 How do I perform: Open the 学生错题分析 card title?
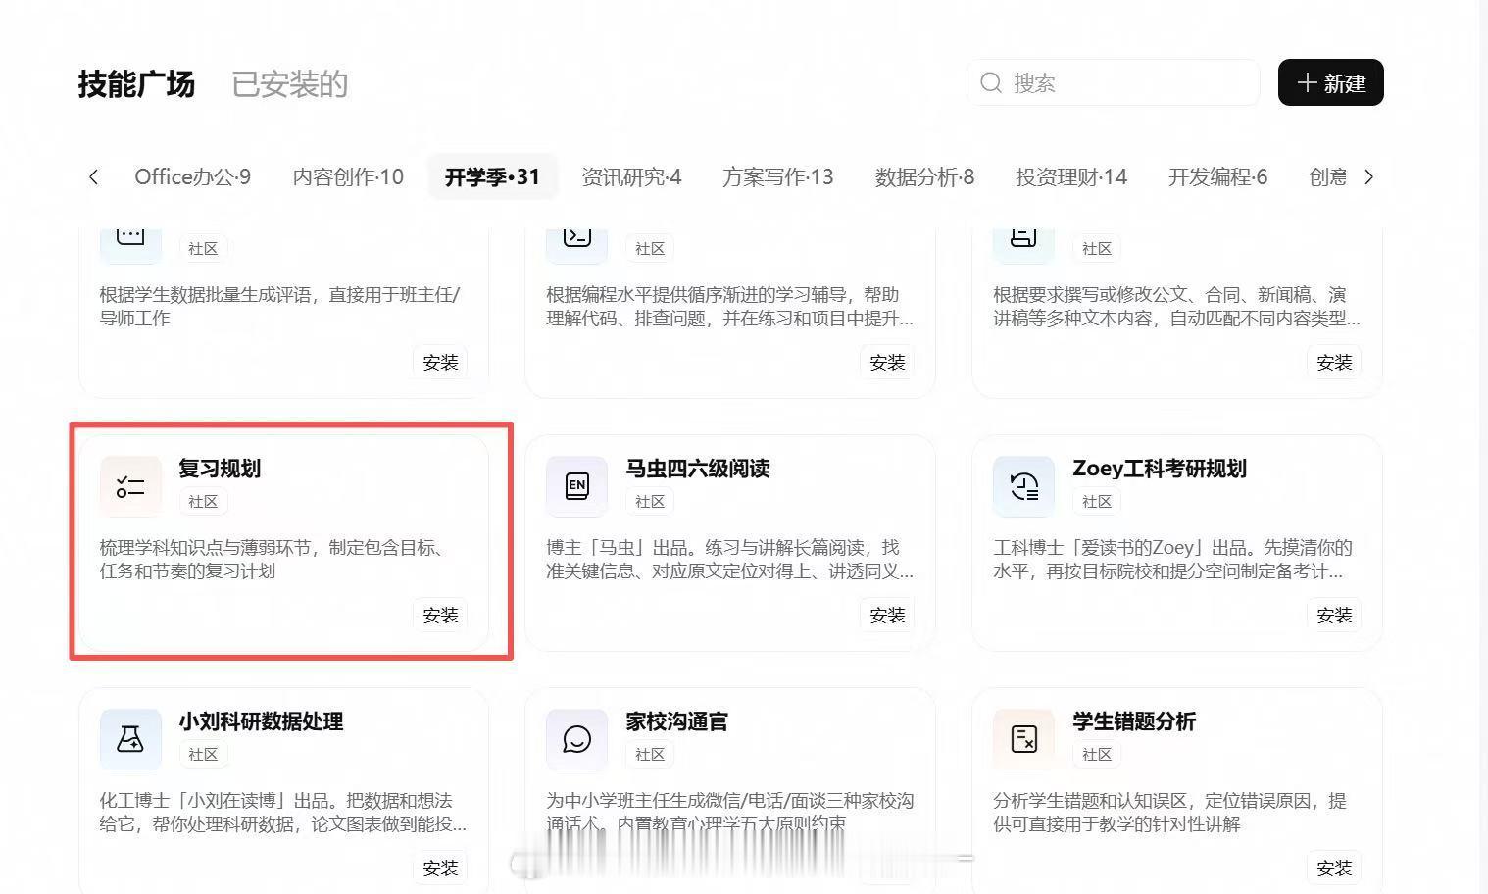pyautogui.click(x=1134, y=721)
